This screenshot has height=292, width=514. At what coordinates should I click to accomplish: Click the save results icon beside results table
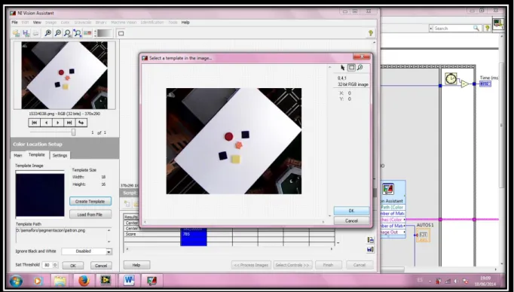370,249
